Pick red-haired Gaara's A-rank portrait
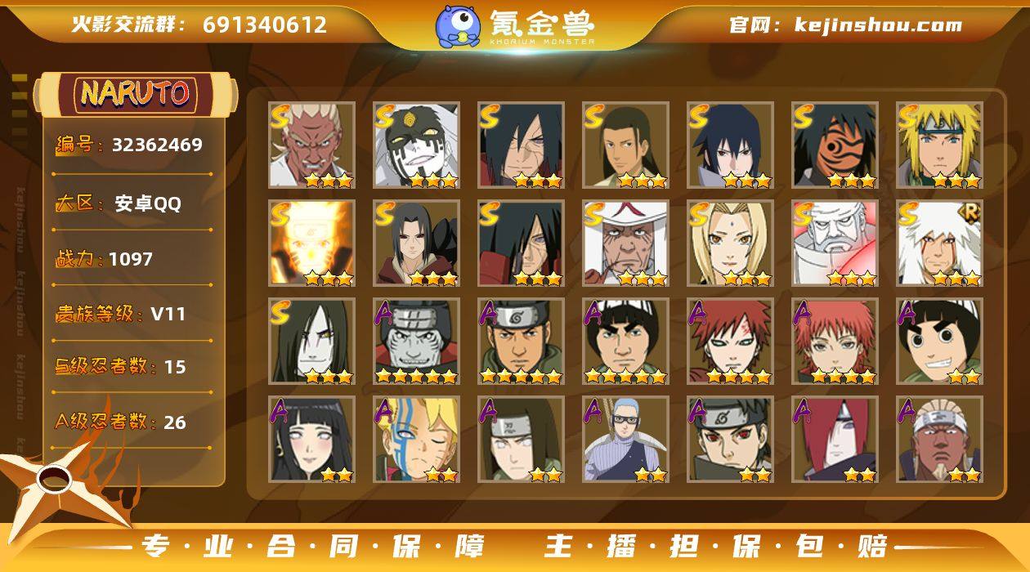 coord(730,341)
